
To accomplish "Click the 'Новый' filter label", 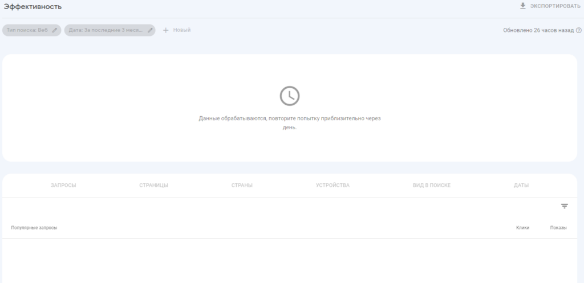I will (182, 30).
